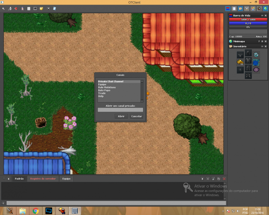The image size is (269, 215).
Task: Click the open channels list icon
Action: click(x=219, y=179)
